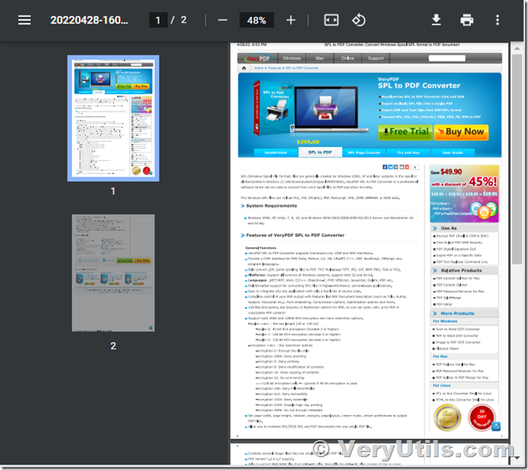This screenshot has height=470, width=528.
Task: Click the $399.00 price text
Action: [x=308, y=142]
